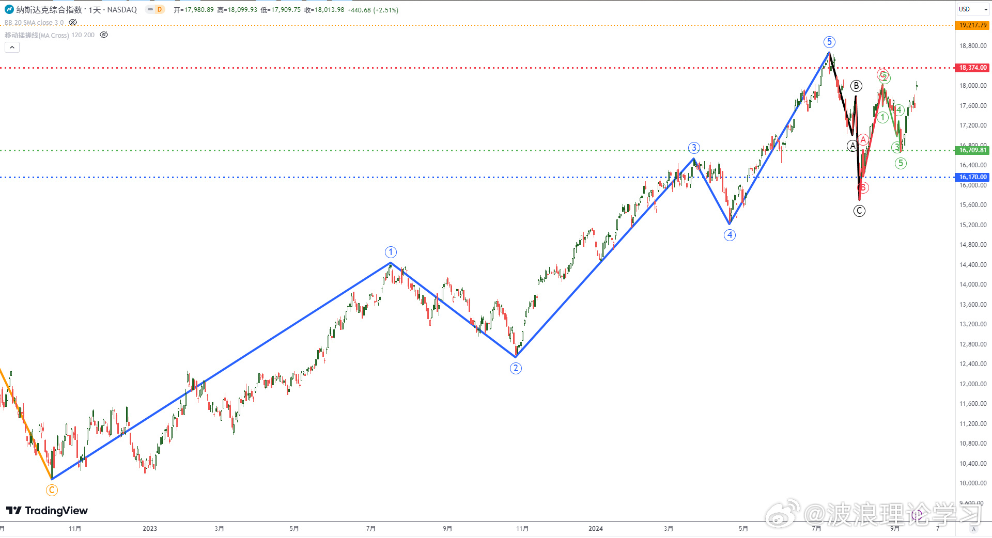Screen dimensions: 992x538
Task: Click the low value 17,909.75
Action: (286, 10)
